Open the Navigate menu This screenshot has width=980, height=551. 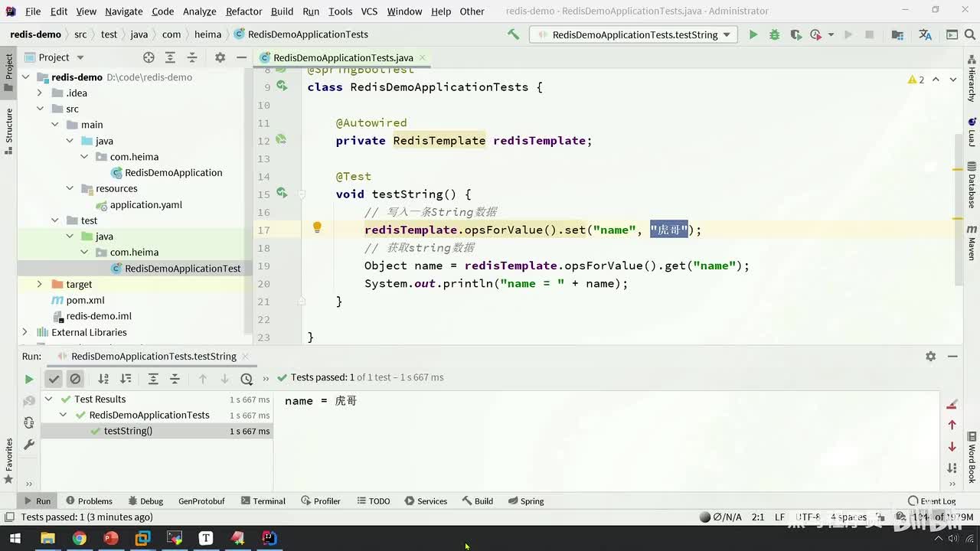point(124,11)
